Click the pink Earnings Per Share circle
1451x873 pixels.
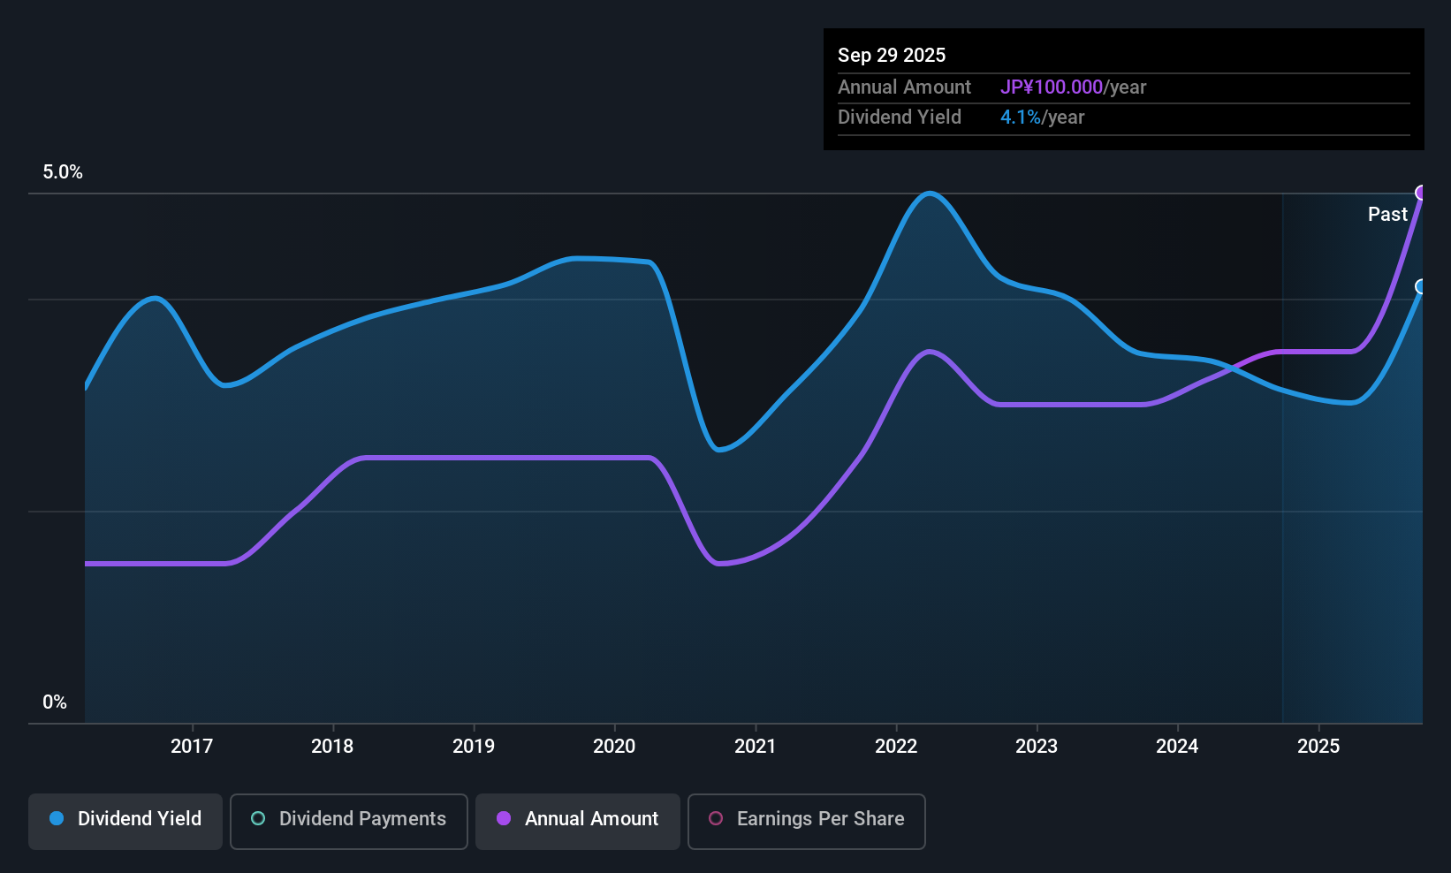(716, 819)
